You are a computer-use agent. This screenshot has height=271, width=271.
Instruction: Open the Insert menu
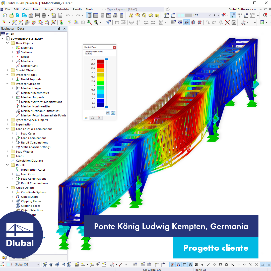click(37, 9)
